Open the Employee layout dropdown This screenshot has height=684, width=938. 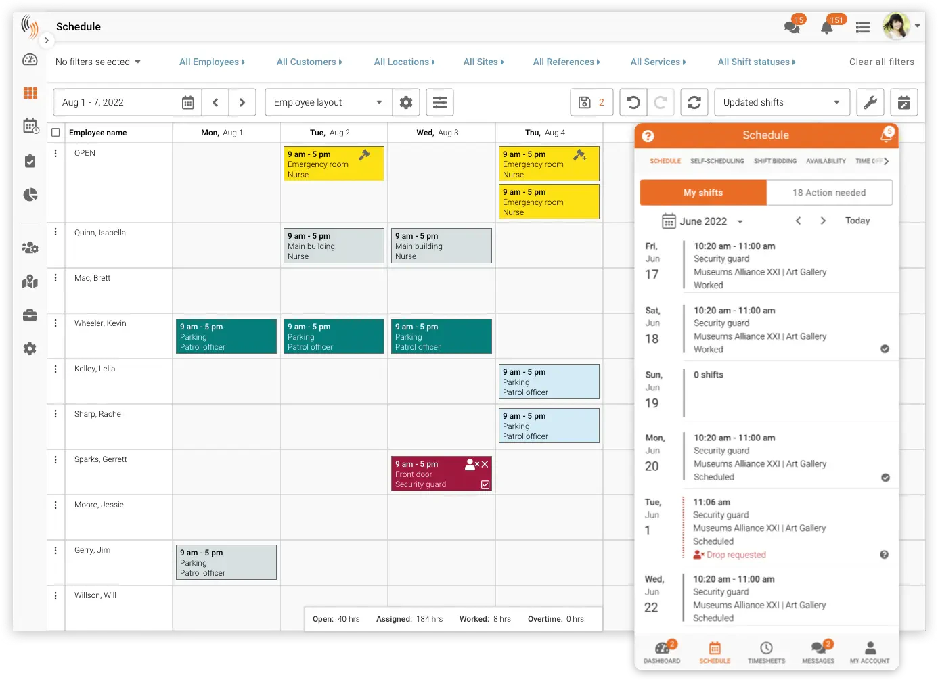click(328, 102)
